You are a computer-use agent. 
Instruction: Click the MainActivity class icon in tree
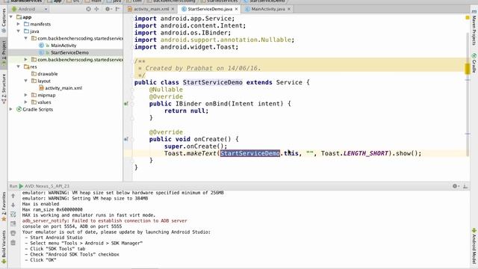[x=42, y=46]
